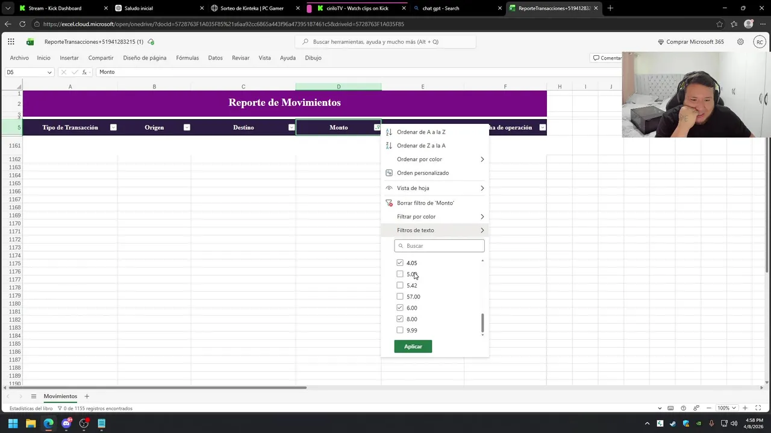Image resolution: width=771 pixels, height=433 pixels.
Task: Click the custom sort icon
Action: click(x=389, y=173)
